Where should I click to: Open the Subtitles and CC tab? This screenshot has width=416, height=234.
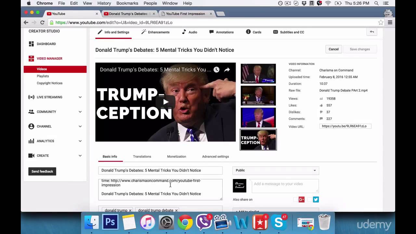[x=289, y=32]
